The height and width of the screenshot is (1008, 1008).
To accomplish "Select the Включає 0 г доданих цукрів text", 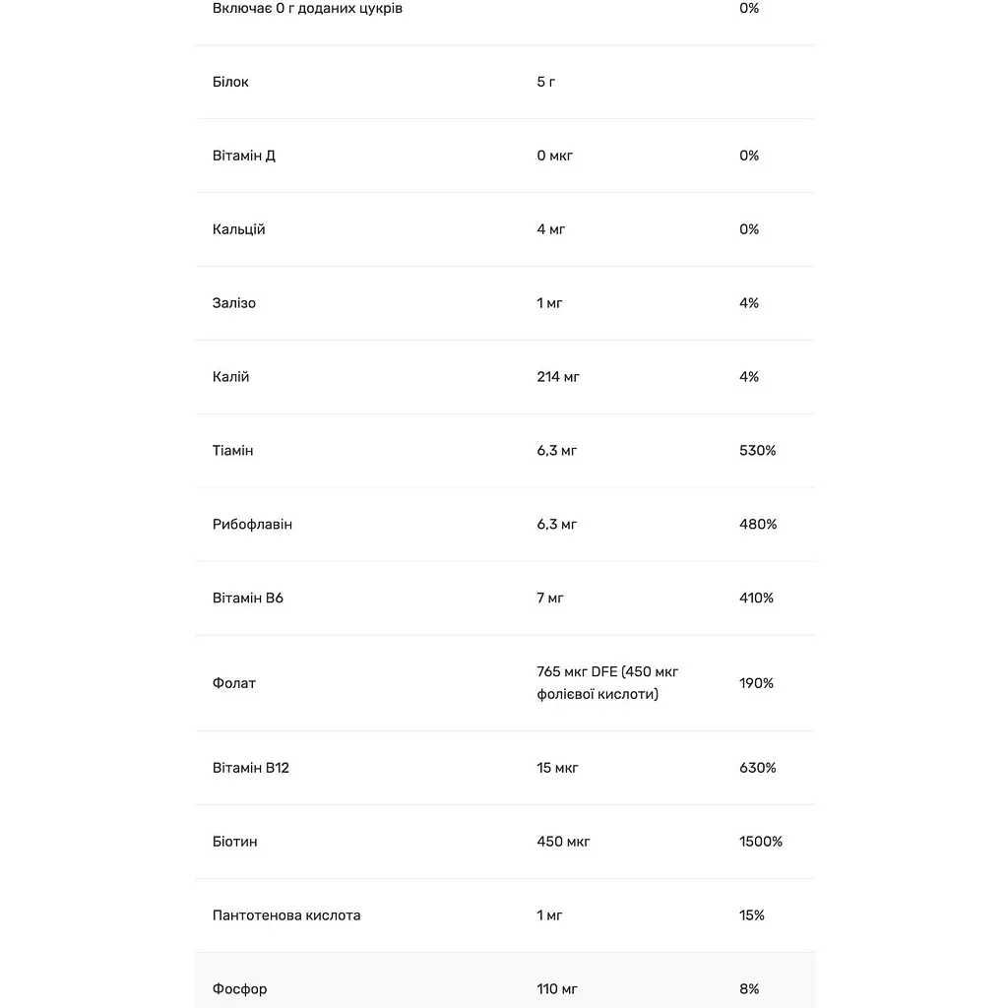I will click(x=307, y=8).
